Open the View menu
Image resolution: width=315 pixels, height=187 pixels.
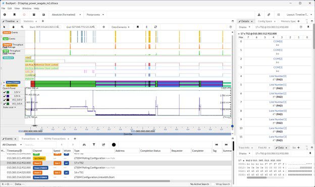click(x=17, y=9)
